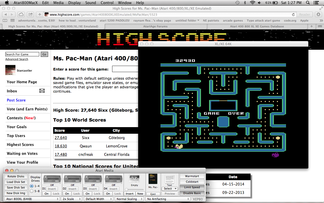Reload the page with refresh icon

tap(293, 14)
